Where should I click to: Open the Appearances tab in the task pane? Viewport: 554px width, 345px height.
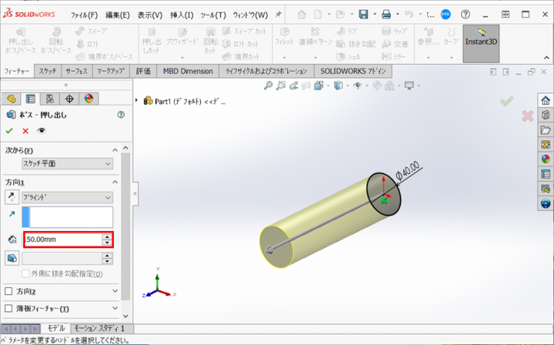point(545,159)
